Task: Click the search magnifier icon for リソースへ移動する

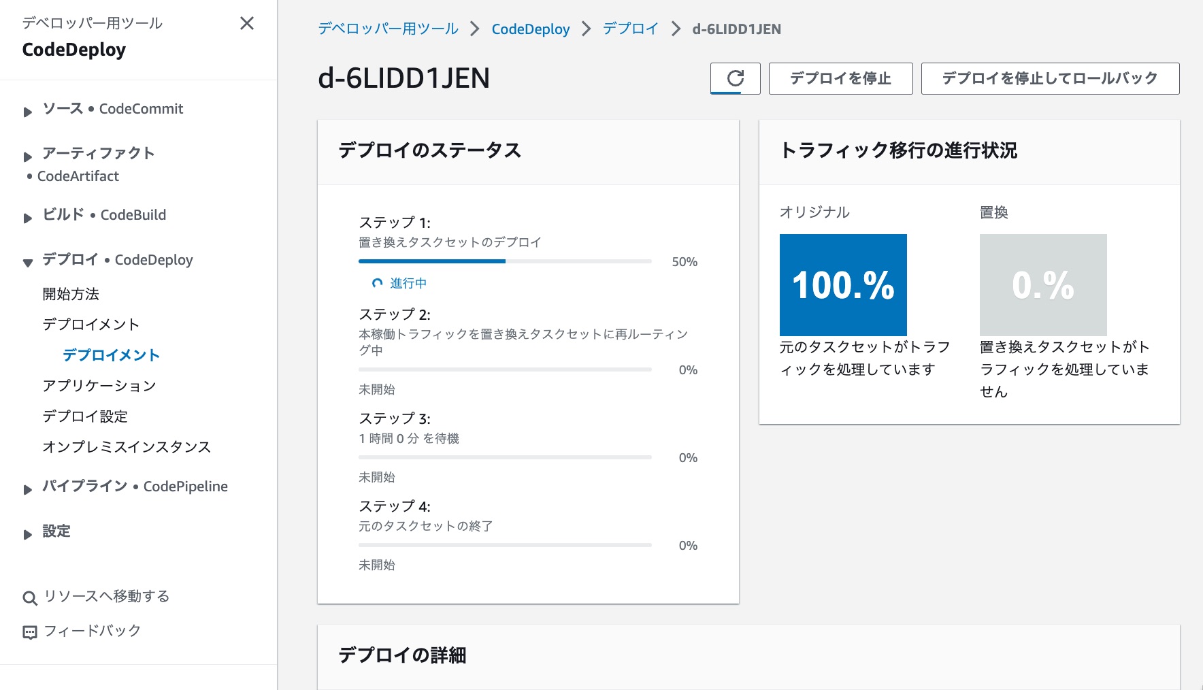Action: click(30, 598)
